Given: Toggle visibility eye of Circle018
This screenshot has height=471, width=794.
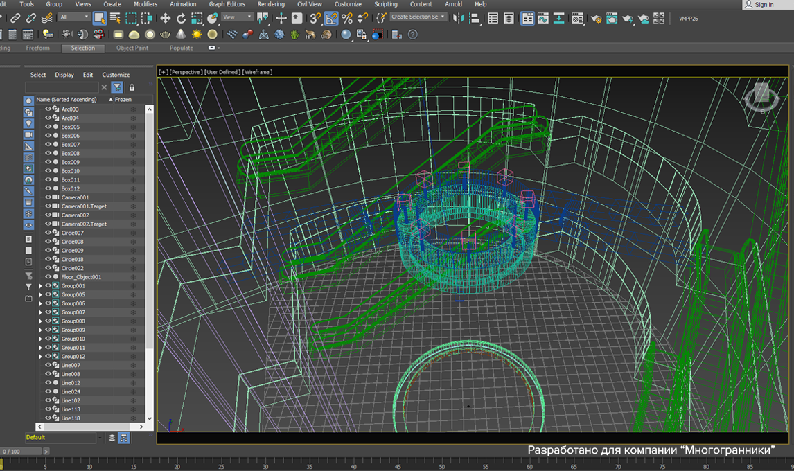Looking at the screenshot, I should 48,259.
